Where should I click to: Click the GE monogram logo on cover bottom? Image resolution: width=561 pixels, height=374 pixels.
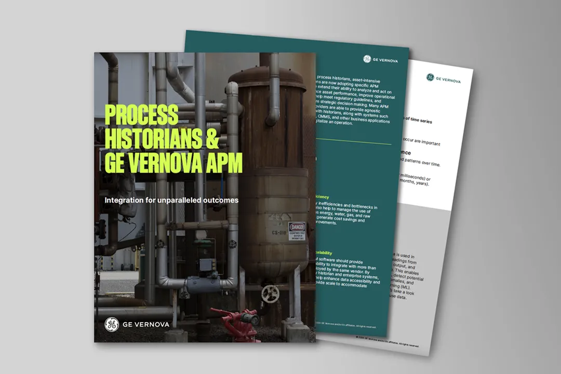[112, 324]
